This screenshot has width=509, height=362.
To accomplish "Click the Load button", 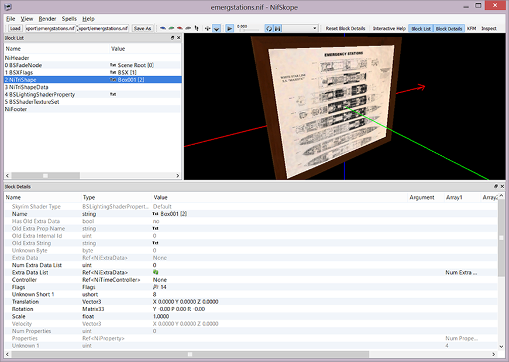I will [x=15, y=29].
